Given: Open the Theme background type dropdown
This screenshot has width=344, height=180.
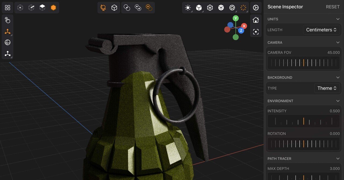Looking at the screenshot, I should coord(327,88).
